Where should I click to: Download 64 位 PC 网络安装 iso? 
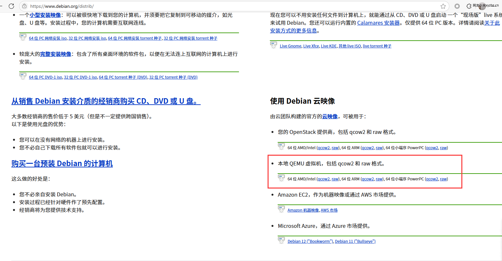(x=48, y=38)
